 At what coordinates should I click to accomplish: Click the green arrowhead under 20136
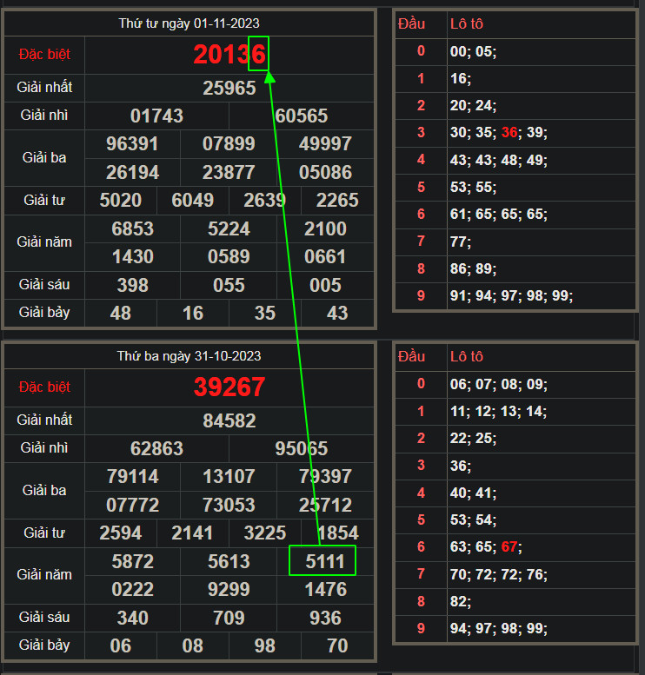(x=269, y=77)
